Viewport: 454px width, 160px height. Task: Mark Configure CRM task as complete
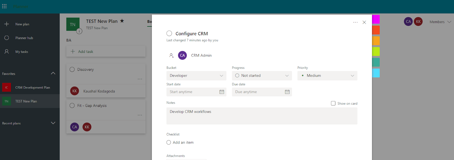pos(169,34)
